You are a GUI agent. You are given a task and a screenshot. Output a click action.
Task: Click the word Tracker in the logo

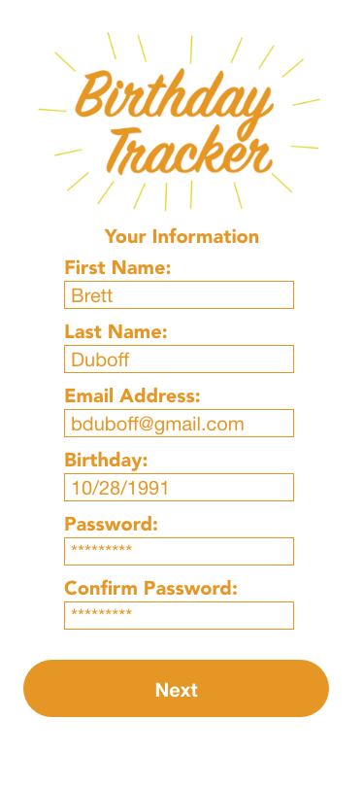pos(189,151)
